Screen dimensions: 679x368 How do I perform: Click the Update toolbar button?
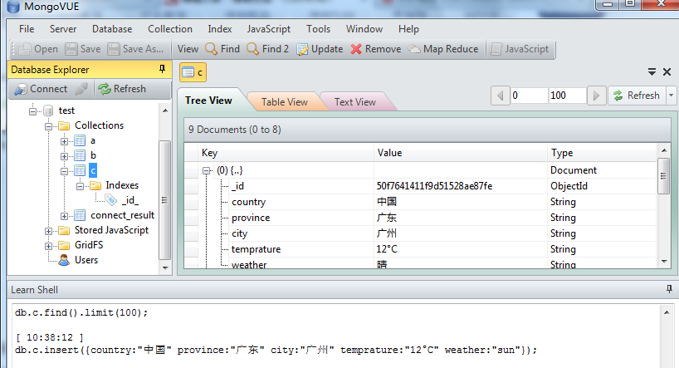tap(303, 49)
